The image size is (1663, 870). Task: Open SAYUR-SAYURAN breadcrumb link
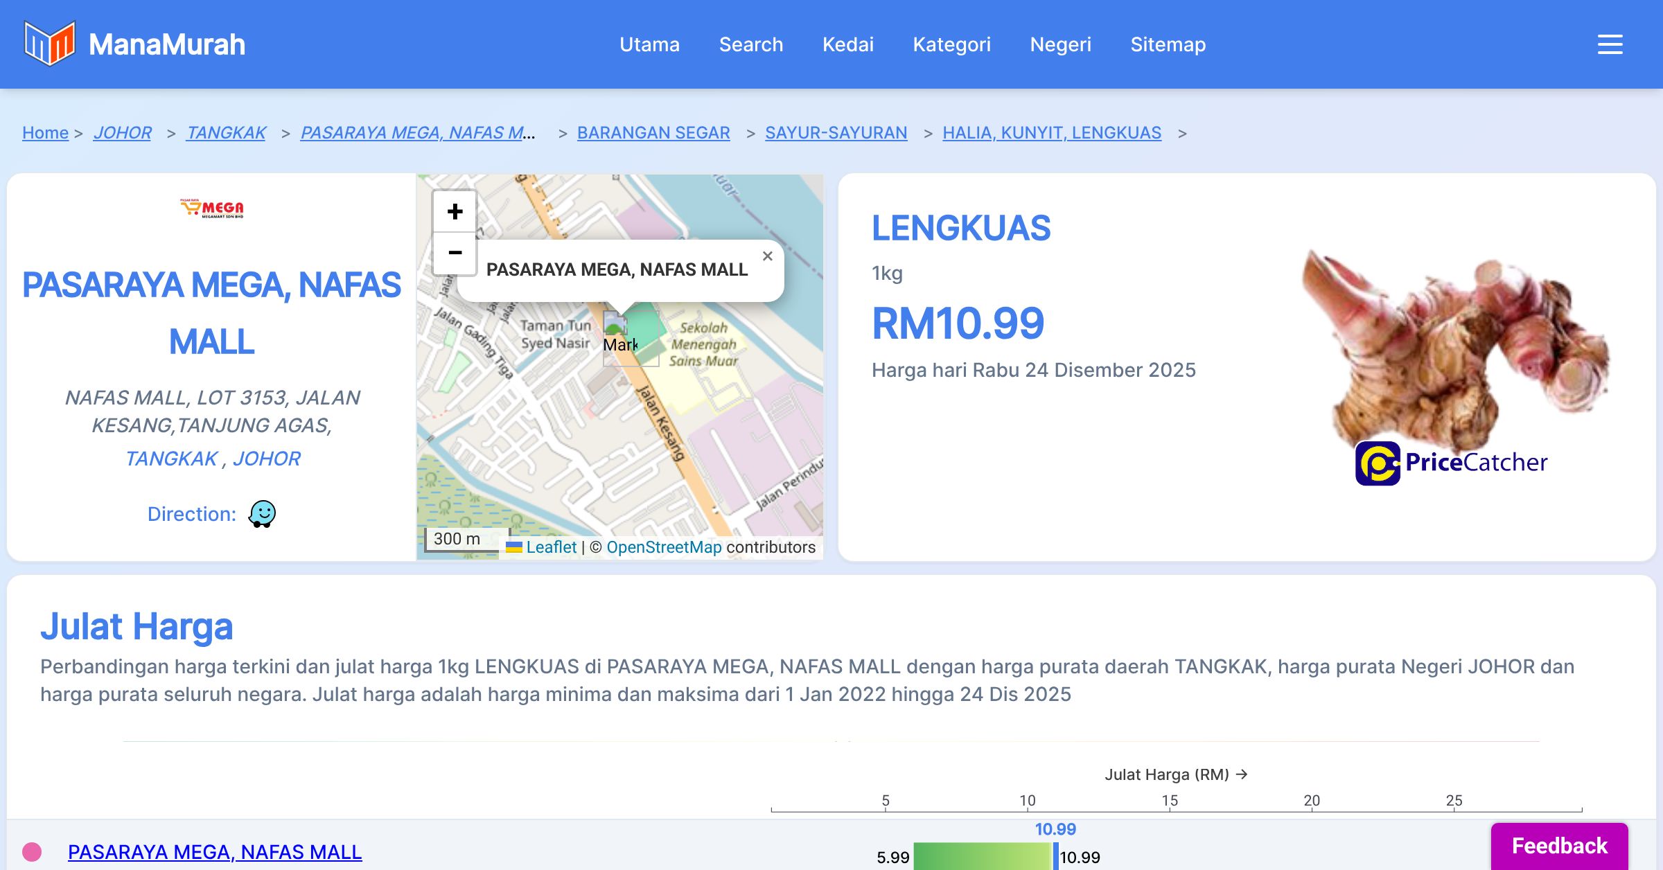tap(836, 132)
